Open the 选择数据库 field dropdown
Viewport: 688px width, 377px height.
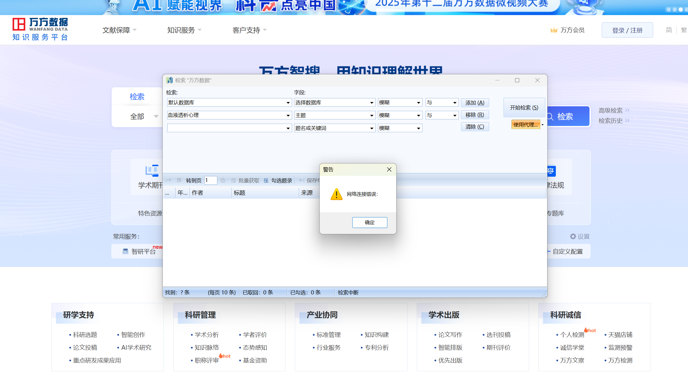click(372, 103)
